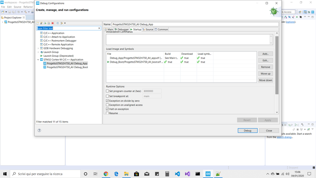Click the Remove button
This screenshot has width=316, height=178.
pos(265,67)
